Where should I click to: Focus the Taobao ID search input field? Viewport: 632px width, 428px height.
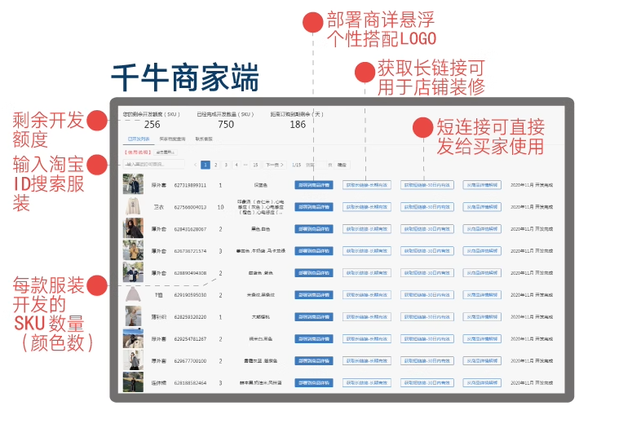click(153, 165)
